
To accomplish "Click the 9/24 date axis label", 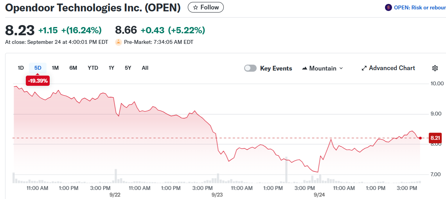I will [319, 195].
